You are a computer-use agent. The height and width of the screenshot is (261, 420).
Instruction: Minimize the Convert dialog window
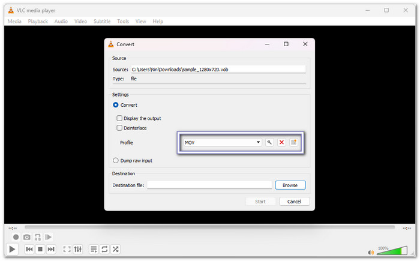268,44
